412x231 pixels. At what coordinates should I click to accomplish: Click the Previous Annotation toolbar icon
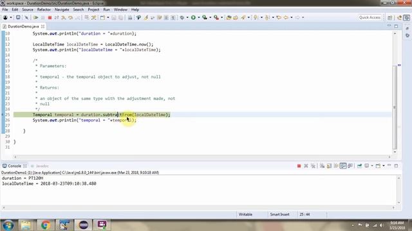(268, 17)
